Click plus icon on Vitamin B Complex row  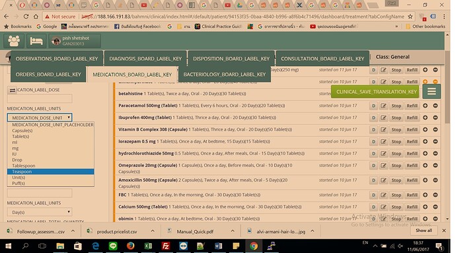click(x=425, y=129)
